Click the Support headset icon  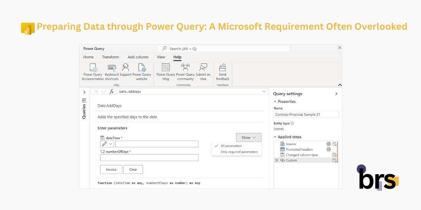coord(126,67)
